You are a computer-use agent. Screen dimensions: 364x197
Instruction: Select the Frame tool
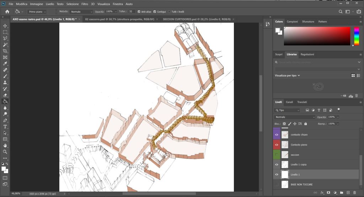point(5,57)
